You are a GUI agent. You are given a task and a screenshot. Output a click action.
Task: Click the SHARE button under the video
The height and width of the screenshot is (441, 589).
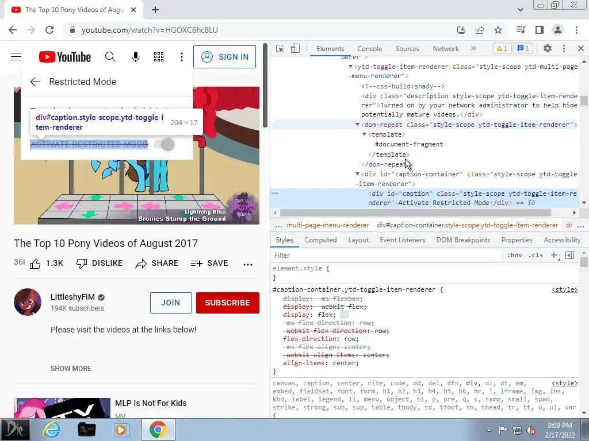coord(157,263)
